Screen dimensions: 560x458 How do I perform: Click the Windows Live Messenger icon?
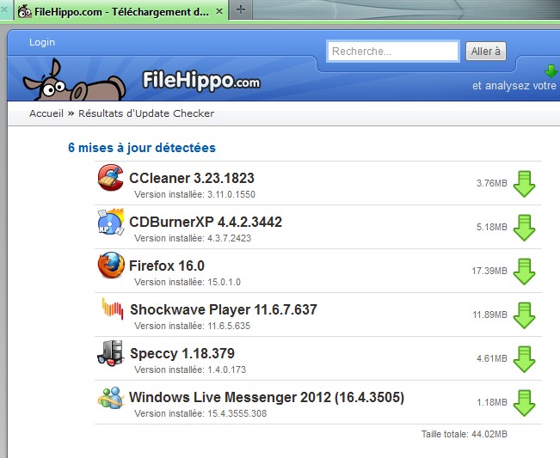point(111,397)
